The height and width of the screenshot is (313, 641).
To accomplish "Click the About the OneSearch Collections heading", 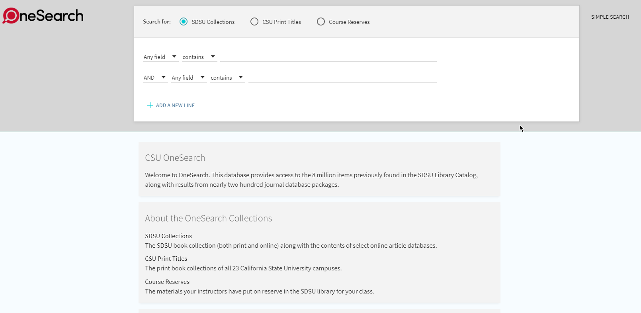I will click(x=209, y=218).
